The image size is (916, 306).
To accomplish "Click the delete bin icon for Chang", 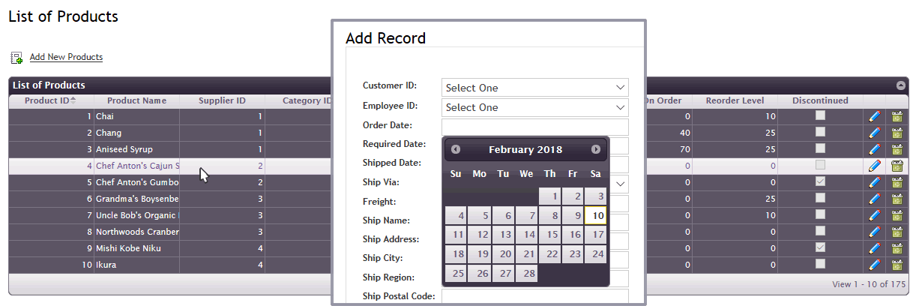I will click(897, 133).
